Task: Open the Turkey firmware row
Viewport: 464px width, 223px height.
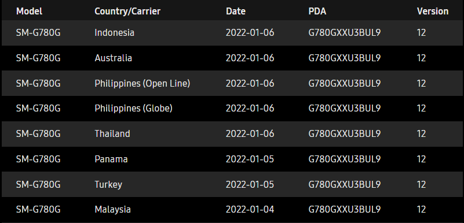Action: pyautogui.click(x=232, y=185)
